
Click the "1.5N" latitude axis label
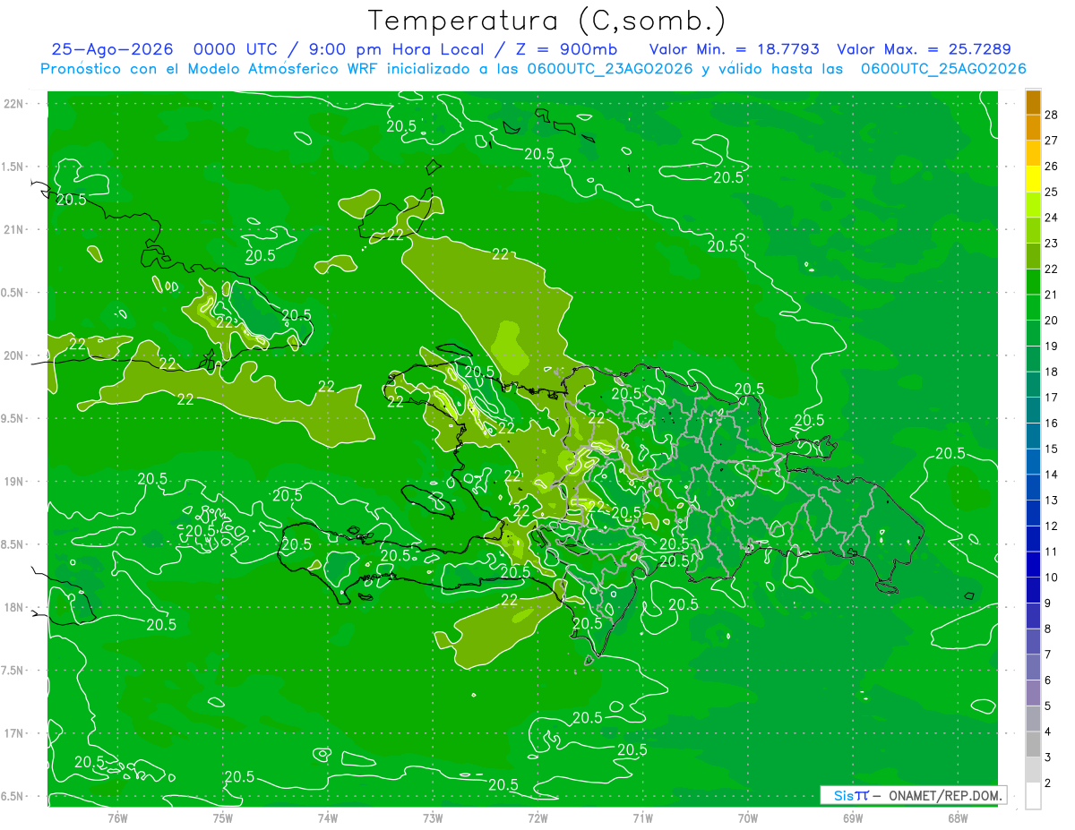coord(13,167)
